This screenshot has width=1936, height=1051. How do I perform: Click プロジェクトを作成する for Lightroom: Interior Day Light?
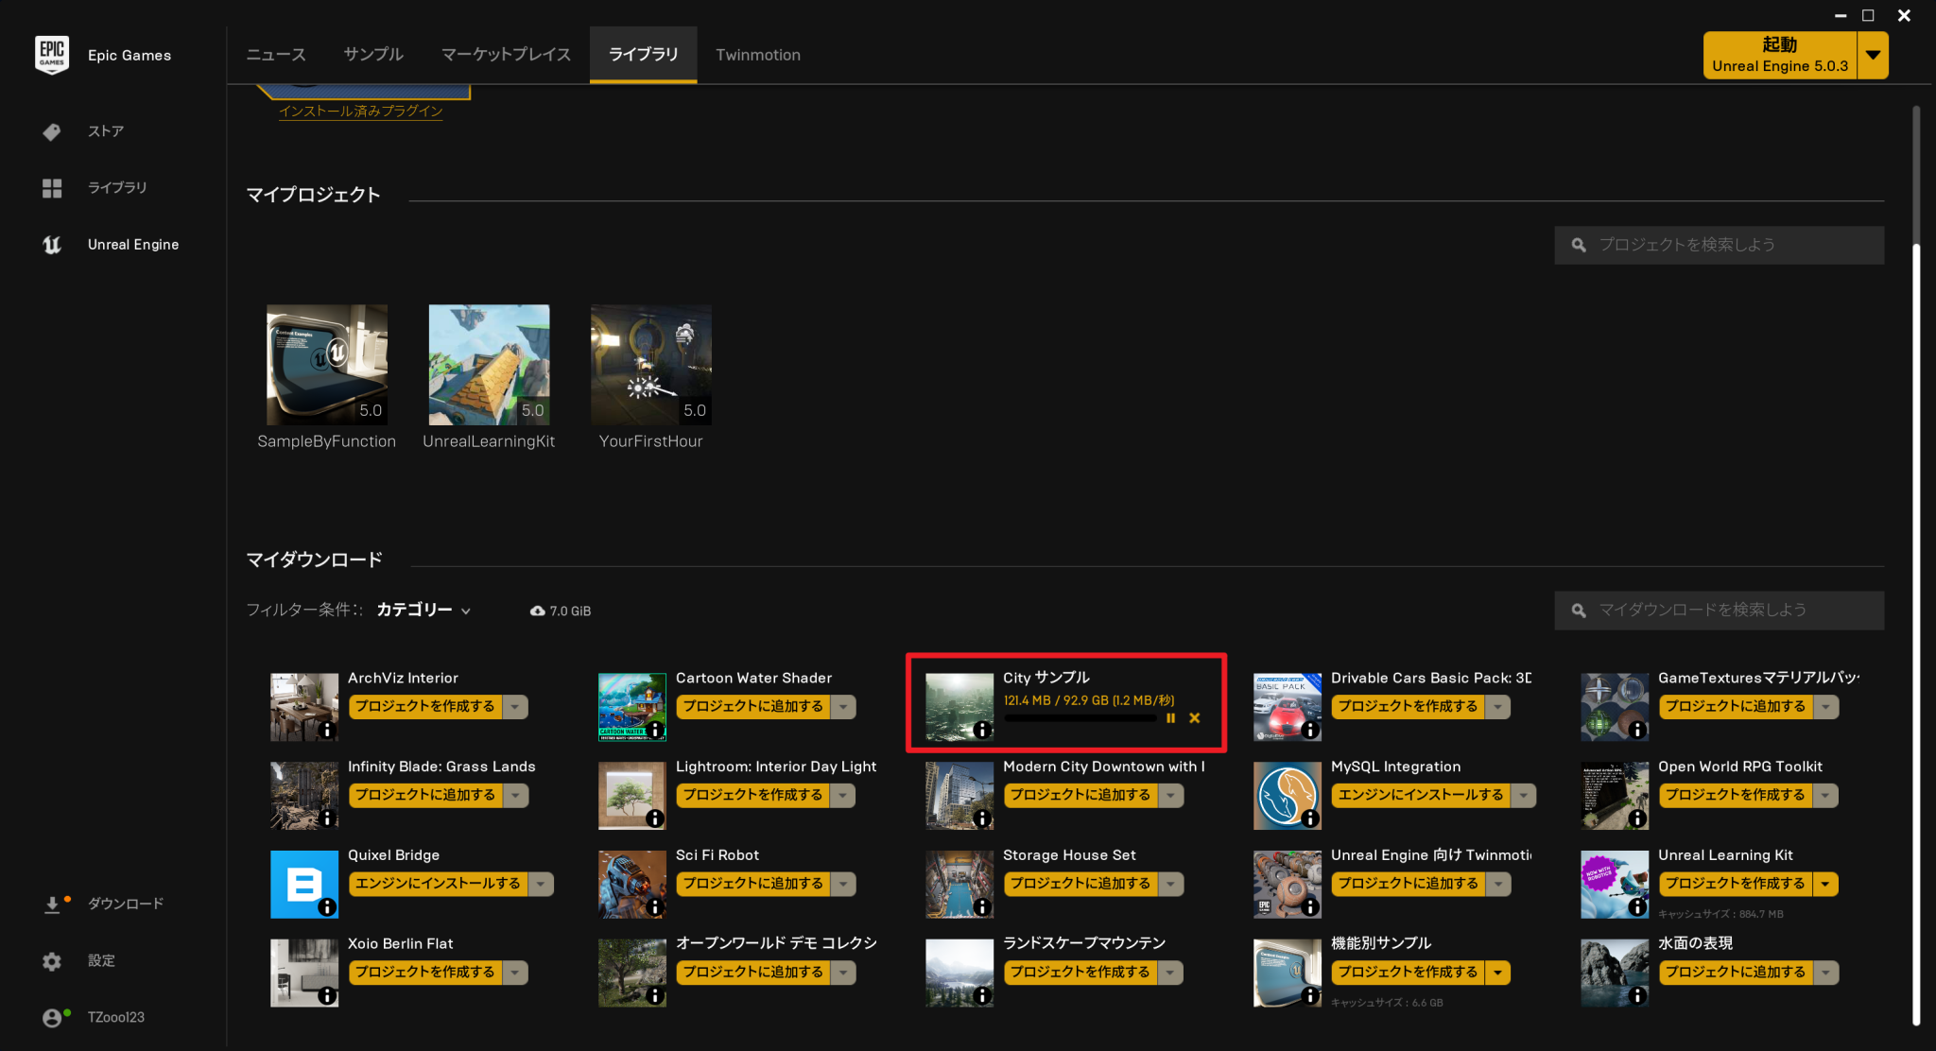pyautogui.click(x=752, y=796)
